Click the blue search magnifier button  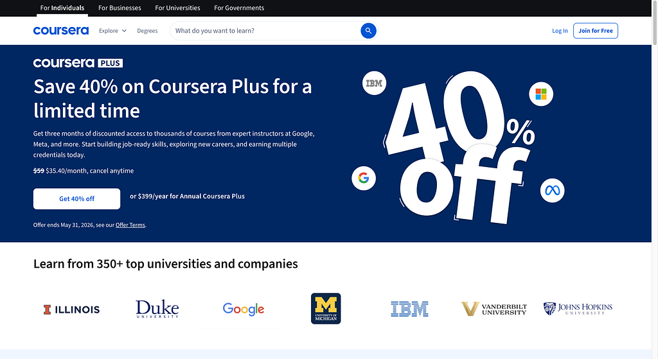[x=368, y=31]
